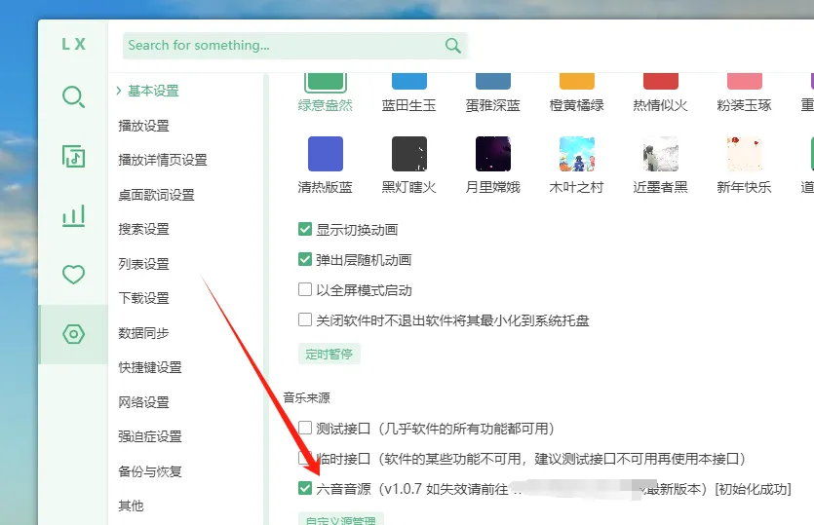This screenshot has width=814, height=525.
Task: Open settings hexagon icon in sidebar
Action: pos(73,334)
